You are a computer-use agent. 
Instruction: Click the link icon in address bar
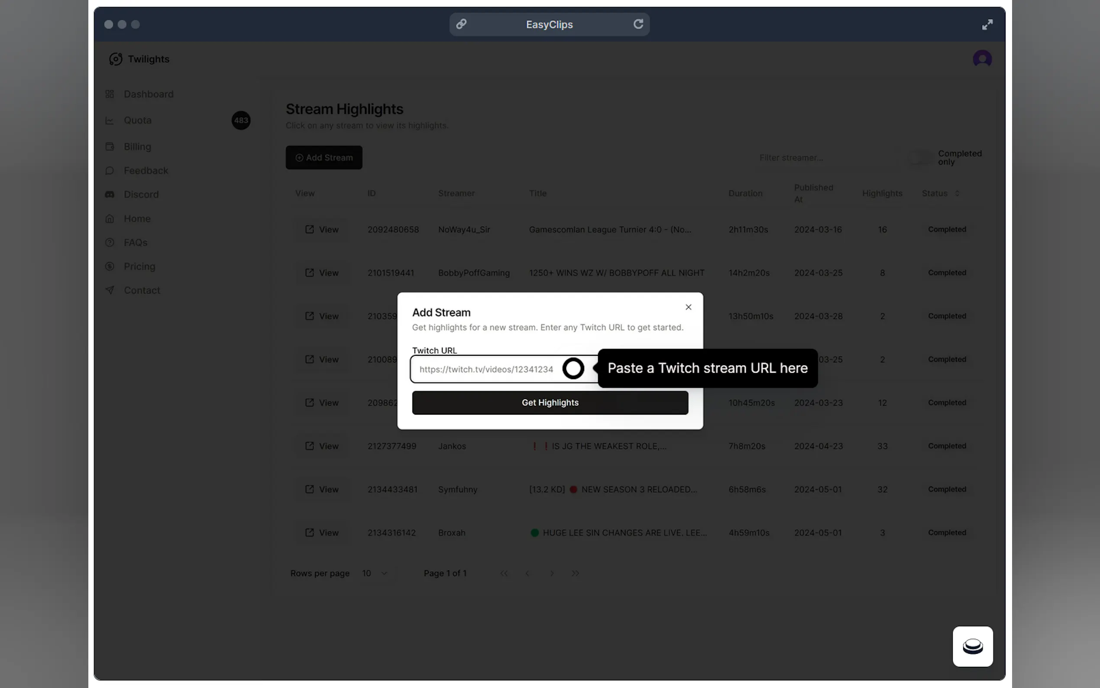(x=461, y=24)
